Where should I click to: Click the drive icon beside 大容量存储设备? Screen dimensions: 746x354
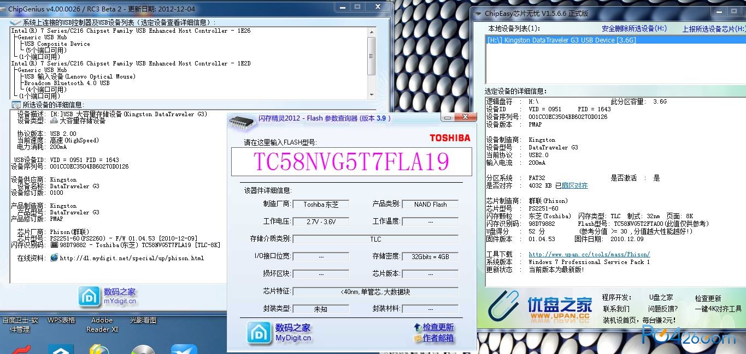pos(54,121)
